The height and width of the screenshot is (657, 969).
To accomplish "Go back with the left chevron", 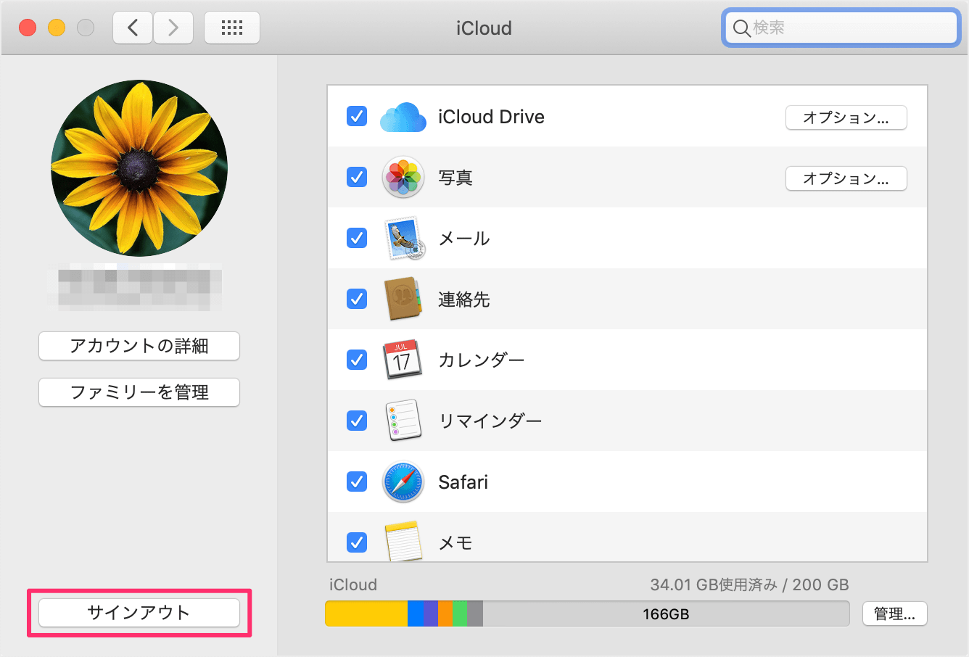I will click(x=133, y=28).
